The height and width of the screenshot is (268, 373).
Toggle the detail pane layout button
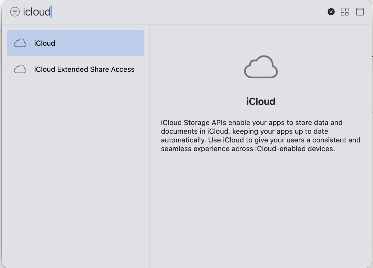tap(360, 12)
